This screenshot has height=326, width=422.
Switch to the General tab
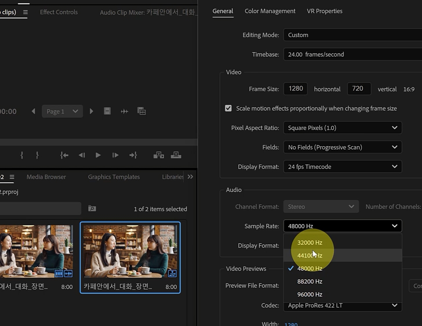223,11
